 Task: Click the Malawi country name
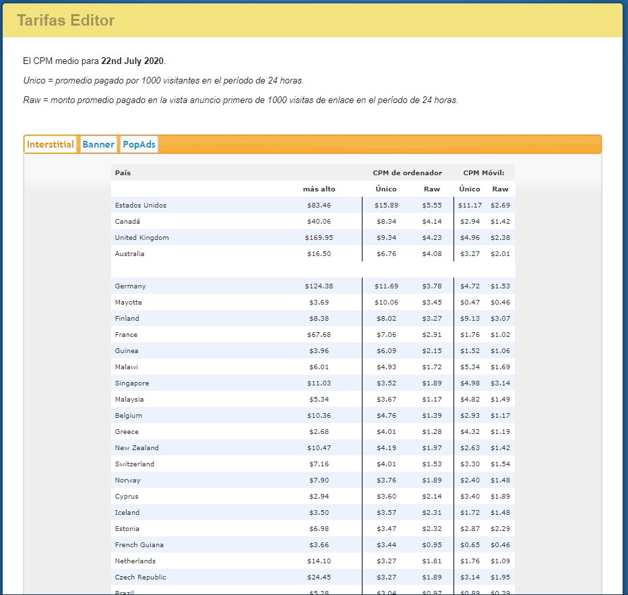(127, 367)
